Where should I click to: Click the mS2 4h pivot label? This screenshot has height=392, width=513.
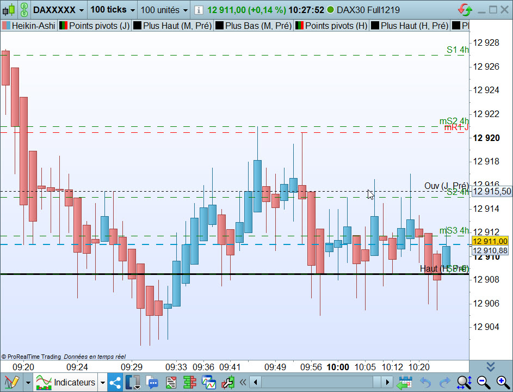tap(454, 121)
